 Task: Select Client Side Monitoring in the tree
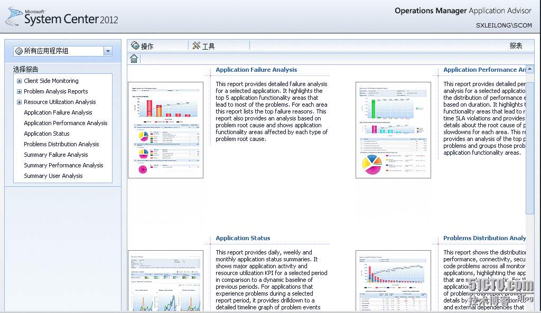[x=51, y=81]
